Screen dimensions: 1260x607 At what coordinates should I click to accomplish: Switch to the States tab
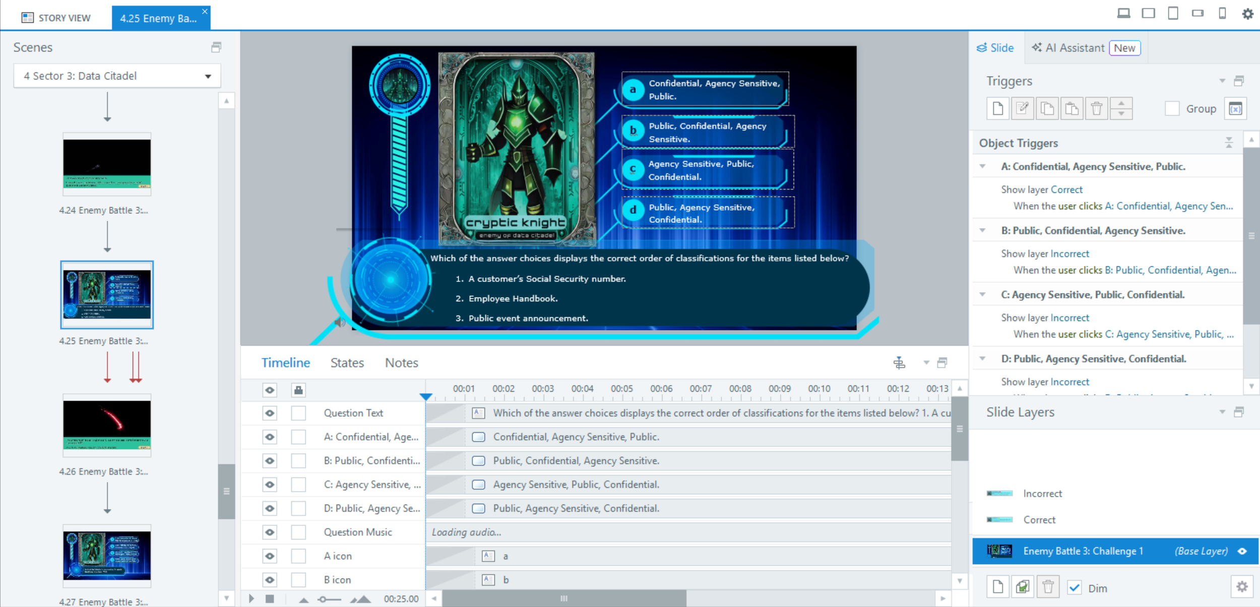(347, 363)
